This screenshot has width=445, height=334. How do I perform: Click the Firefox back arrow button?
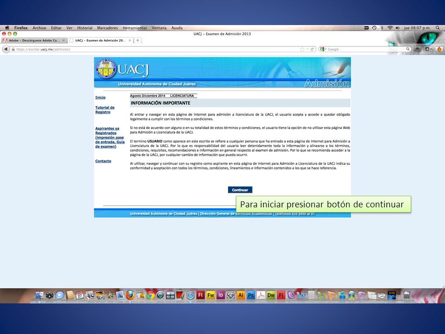(x=6, y=49)
